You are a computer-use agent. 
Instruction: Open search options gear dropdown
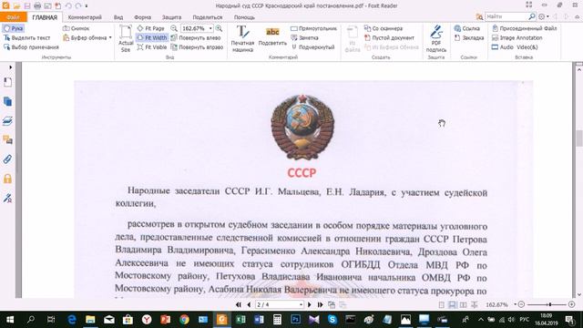pyautogui.click(x=544, y=16)
